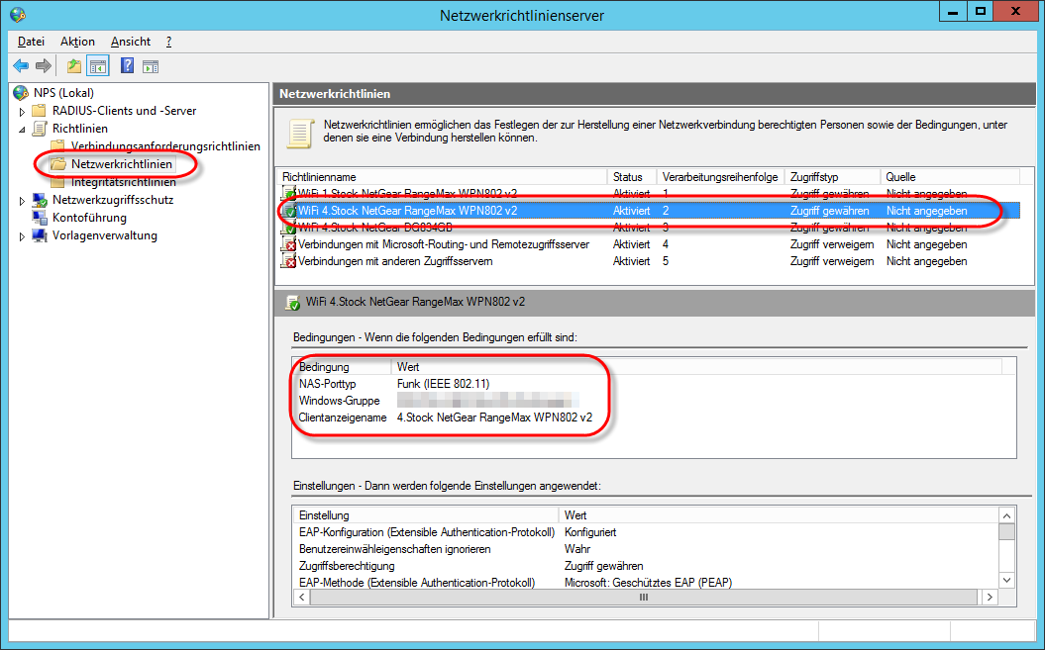Open the Datei menu
The image size is (1045, 650).
pyautogui.click(x=31, y=42)
